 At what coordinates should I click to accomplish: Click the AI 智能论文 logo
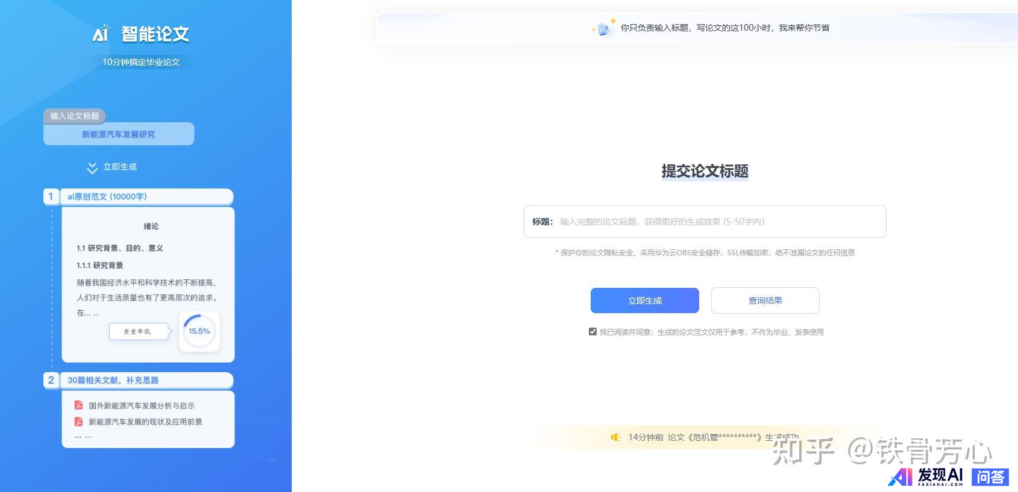click(x=141, y=34)
